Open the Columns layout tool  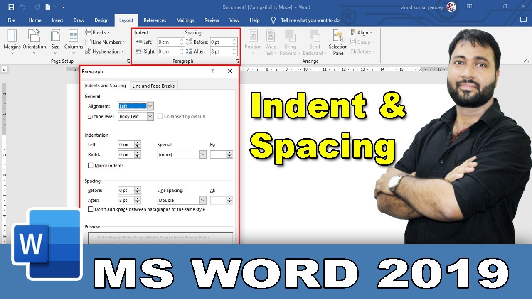pos(74,42)
